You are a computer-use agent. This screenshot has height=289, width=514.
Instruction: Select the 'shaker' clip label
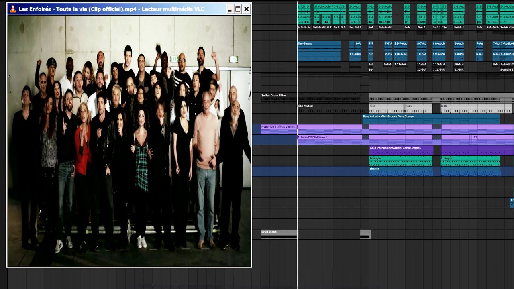(x=374, y=169)
